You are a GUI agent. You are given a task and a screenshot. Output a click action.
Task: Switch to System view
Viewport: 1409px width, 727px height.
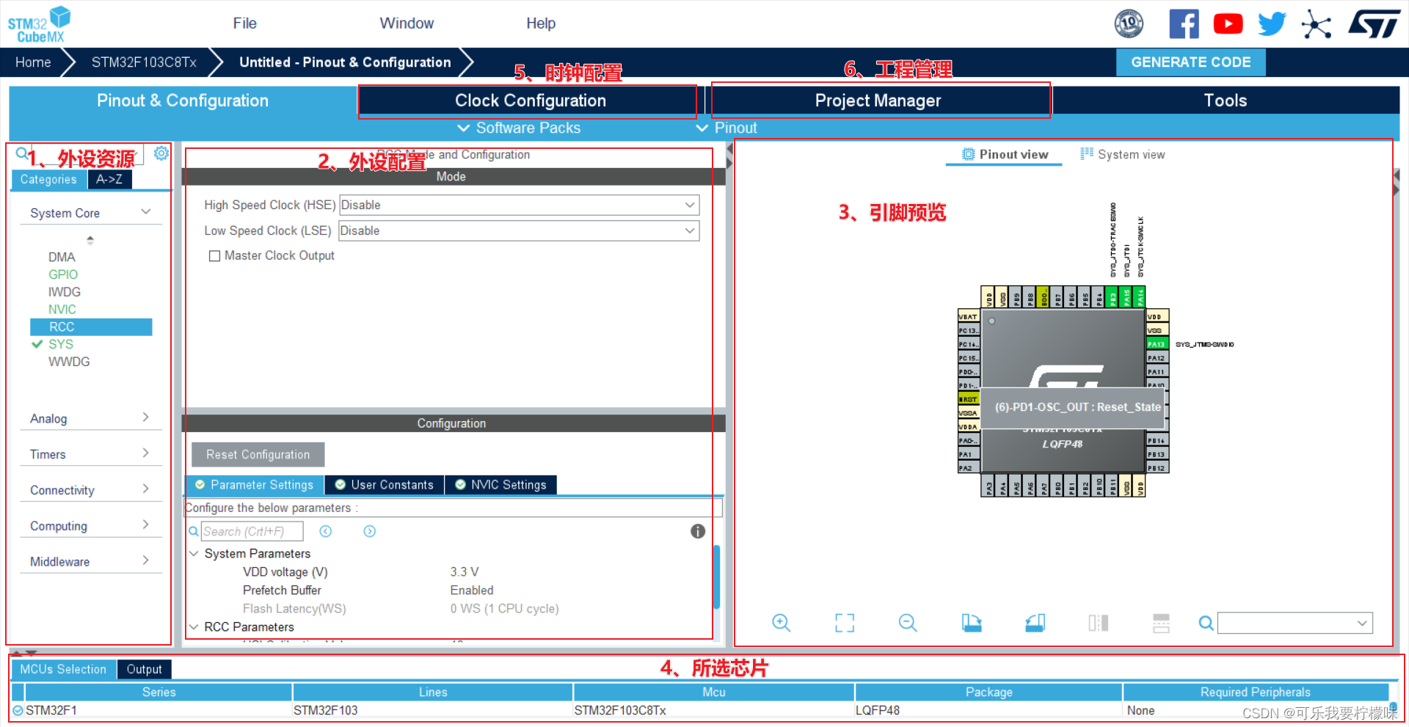1123,155
